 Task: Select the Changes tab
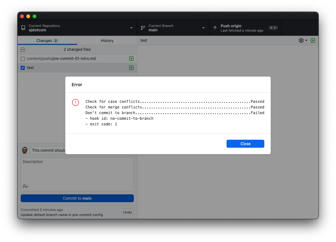click(47, 40)
